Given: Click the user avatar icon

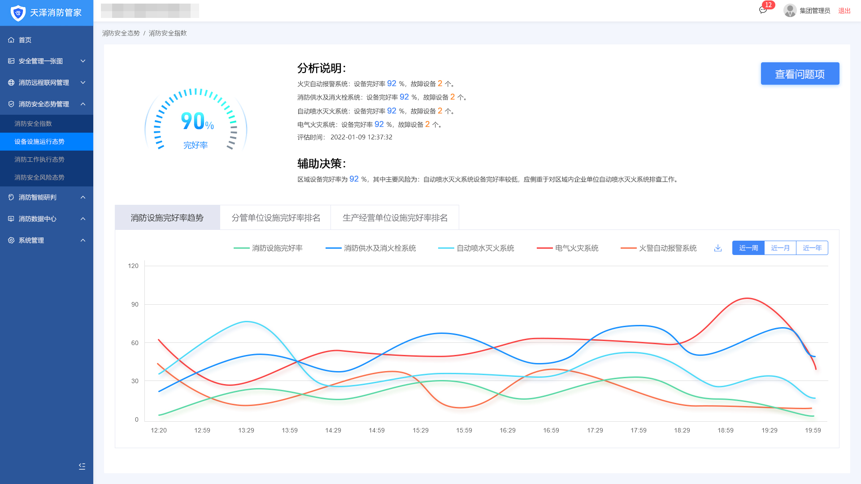Looking at the screenshot, I should (x=790, y=10).
